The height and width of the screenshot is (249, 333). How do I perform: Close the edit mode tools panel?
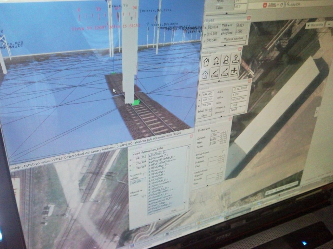(x=240, y=49)
